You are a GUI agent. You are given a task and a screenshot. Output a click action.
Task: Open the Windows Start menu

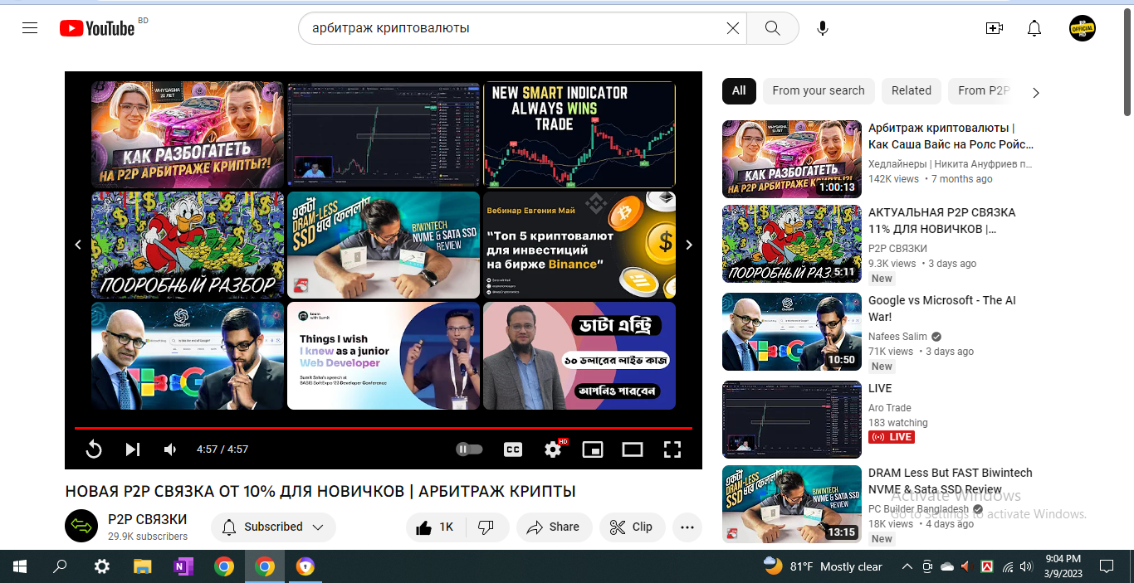click(x=20, y=566)
